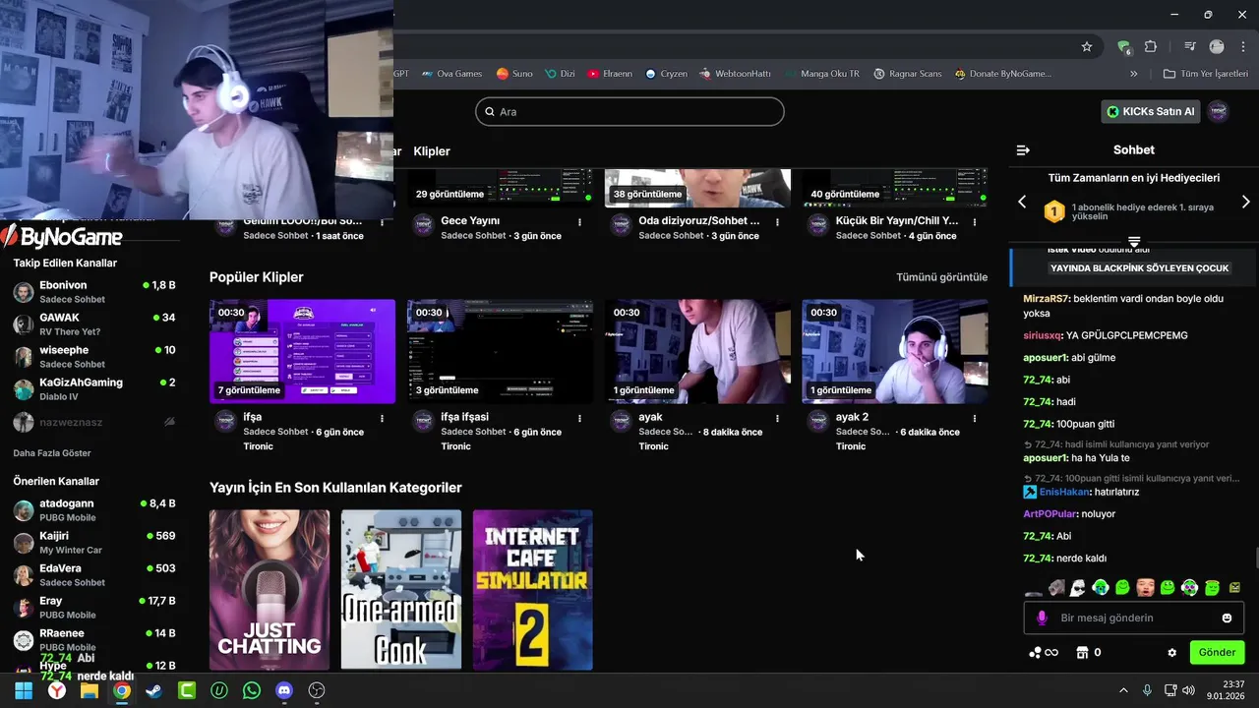
Task: Expand 'Daha Fazla Göster' followed channels
Action: [52, 453]
